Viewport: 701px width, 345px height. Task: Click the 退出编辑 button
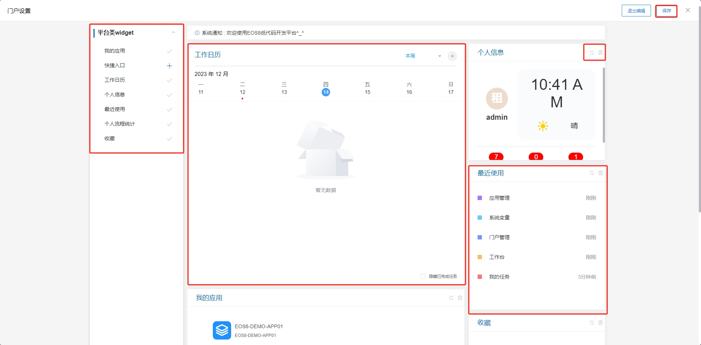tap(636, 11)
